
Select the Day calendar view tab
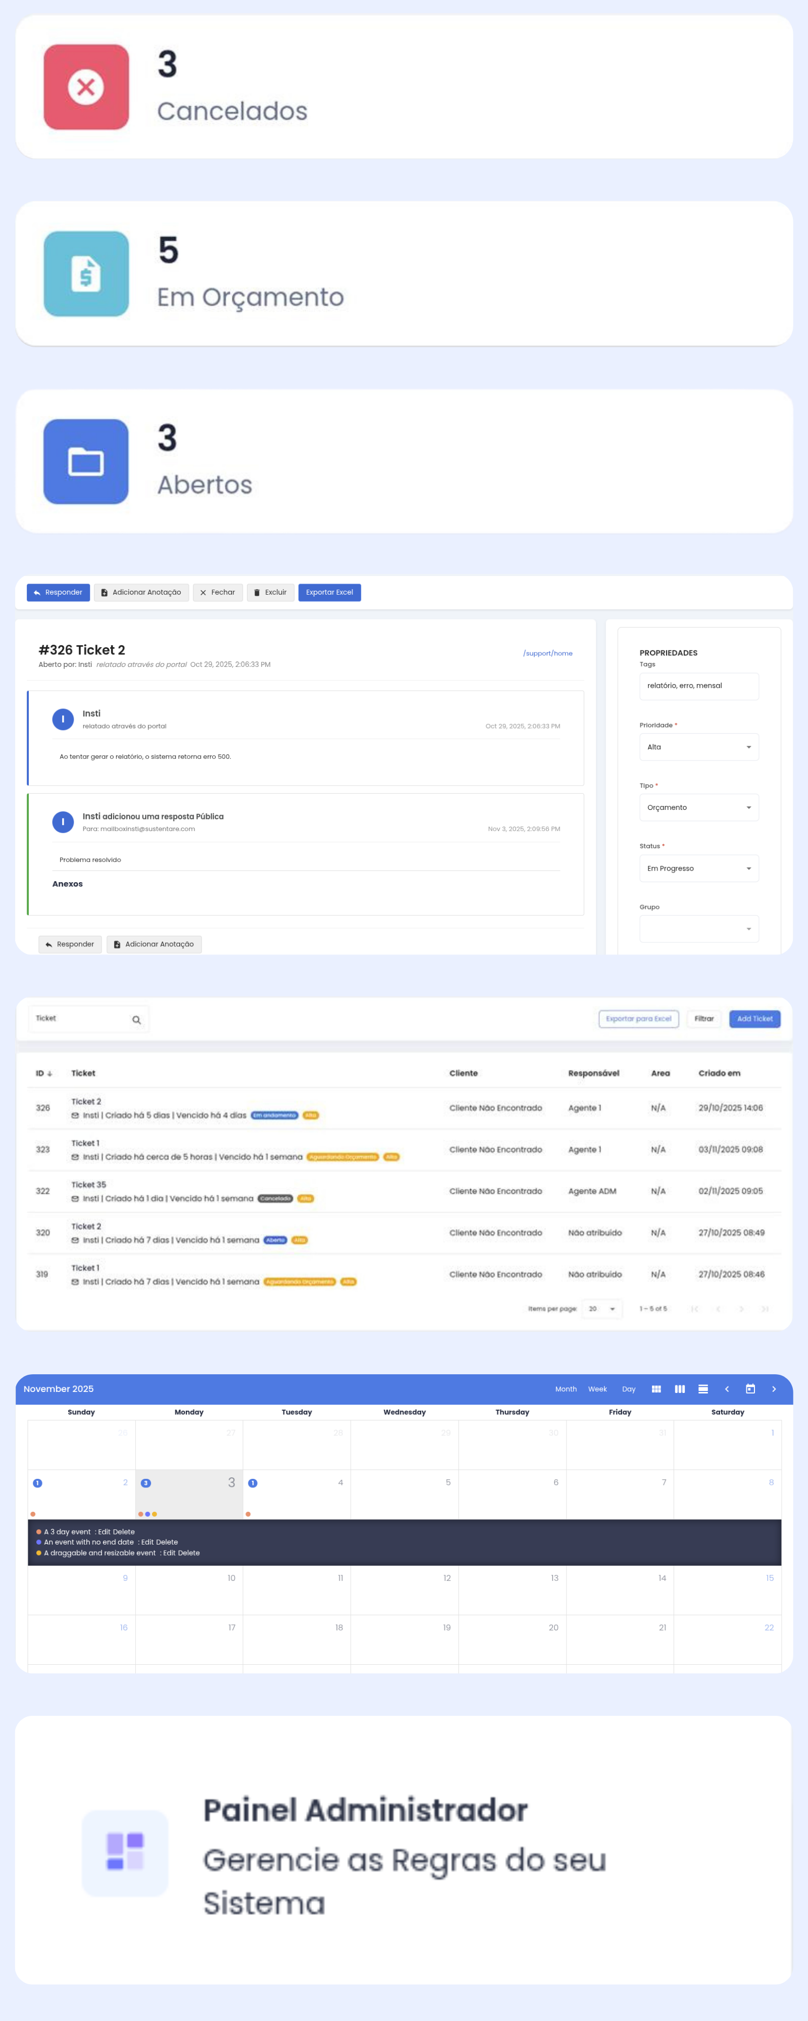tap(628, 1388)
